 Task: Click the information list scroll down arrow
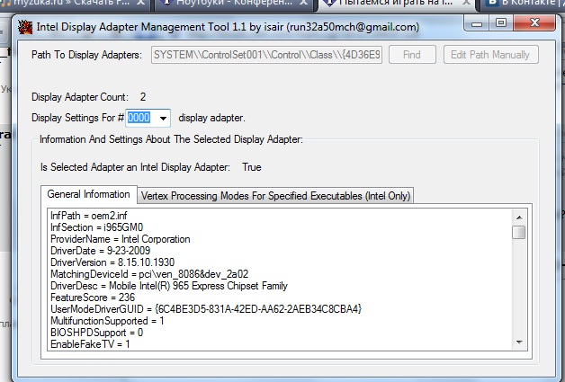click(x=519, y=342)
